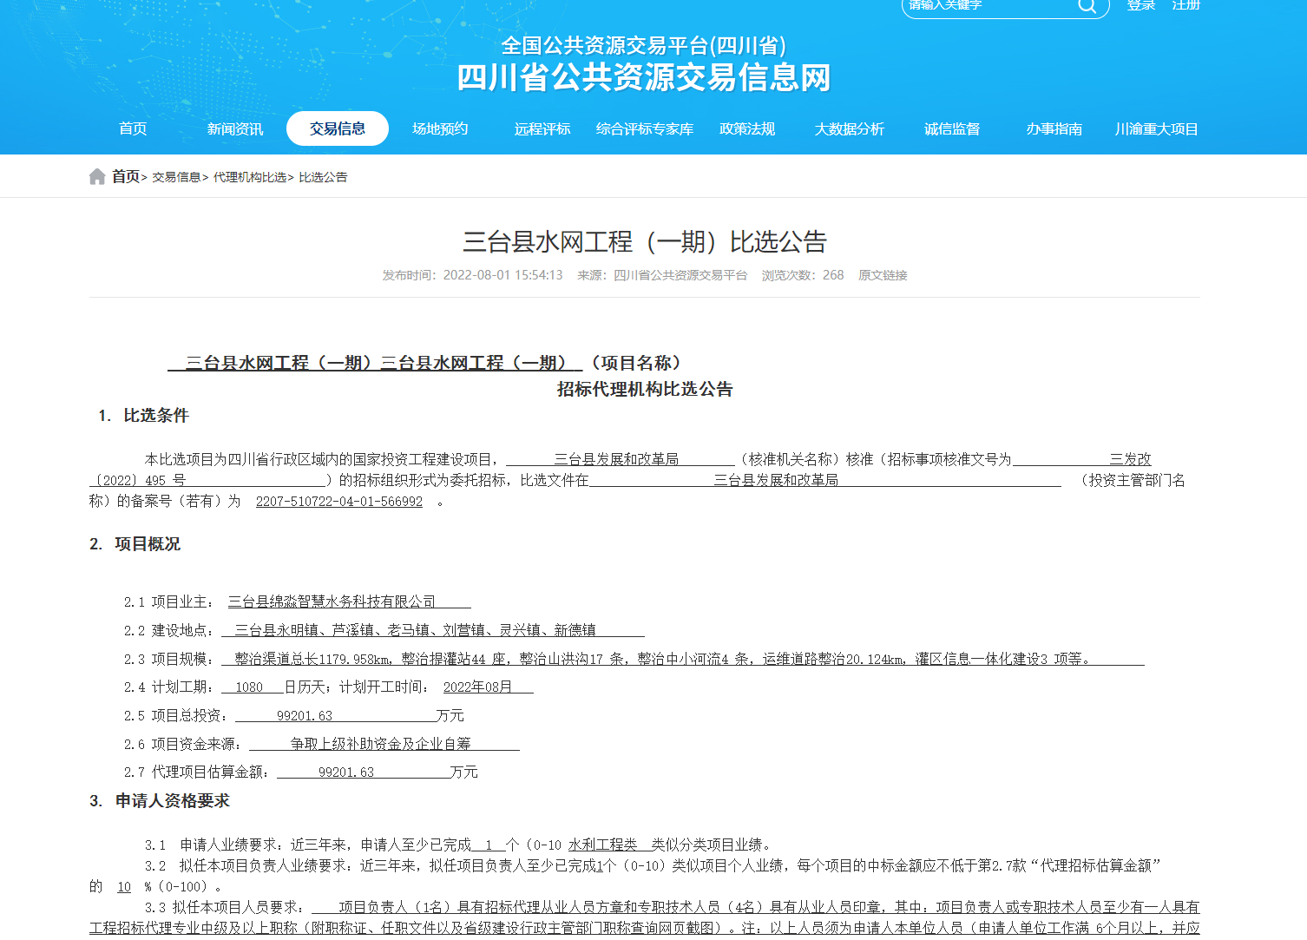Open the 大数据分析 menu item
This screenshot has height=940, width=1307.
point(850,128)
